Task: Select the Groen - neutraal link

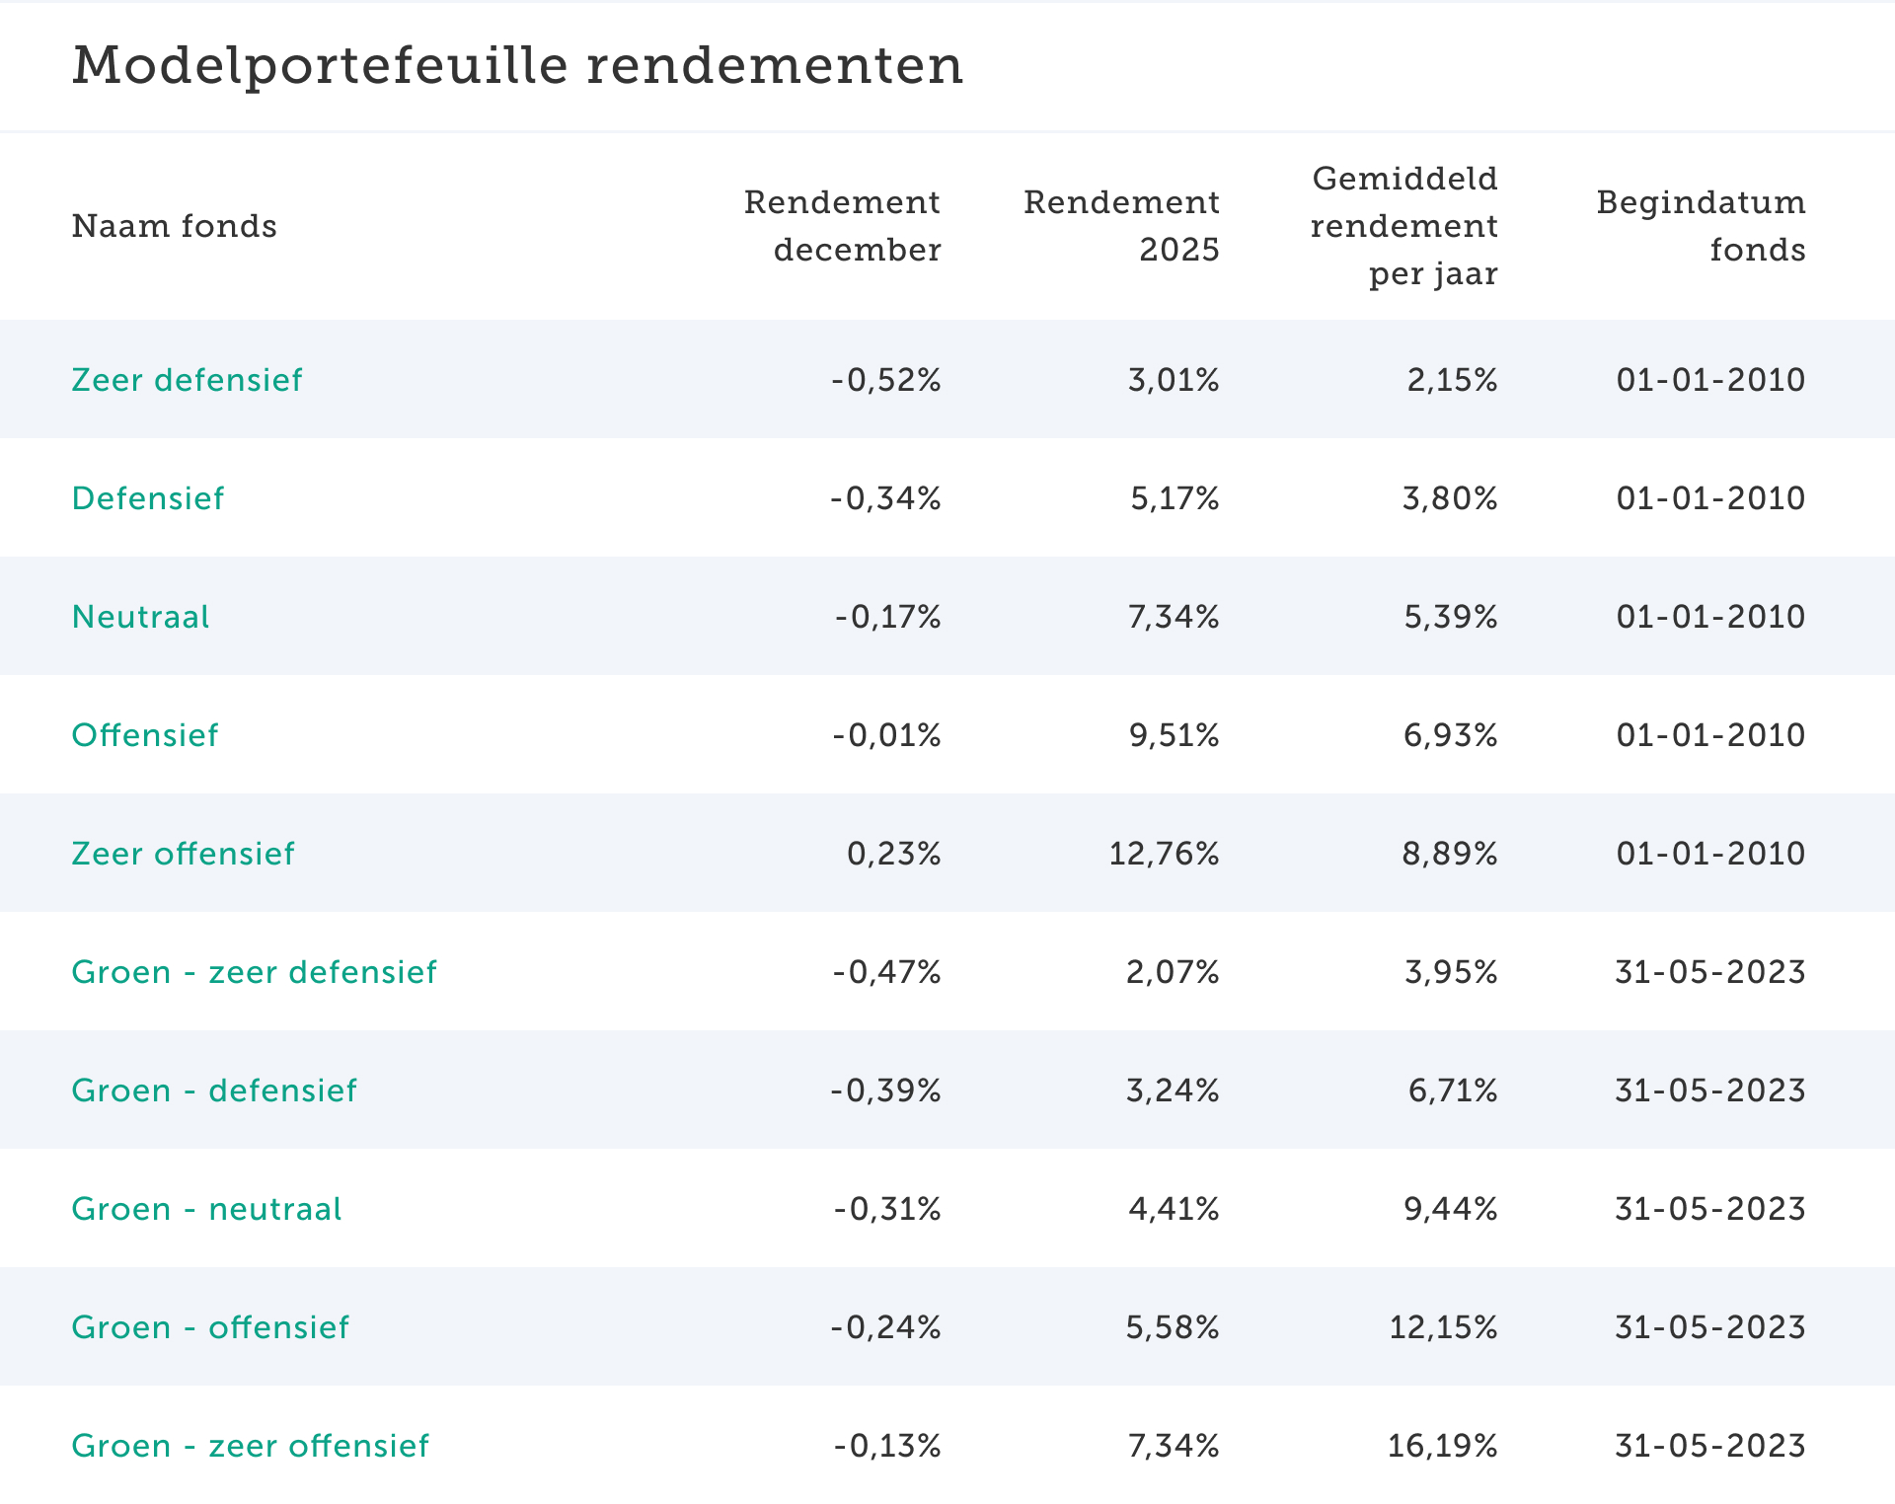Action: tap(206, 1209)
